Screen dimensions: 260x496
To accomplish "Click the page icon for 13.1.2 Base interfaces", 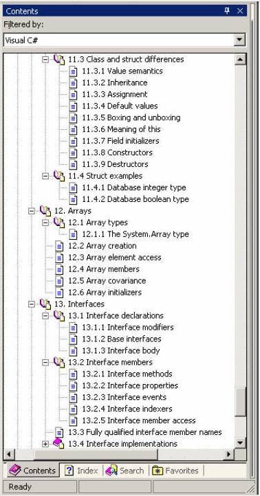I will 73,339.
